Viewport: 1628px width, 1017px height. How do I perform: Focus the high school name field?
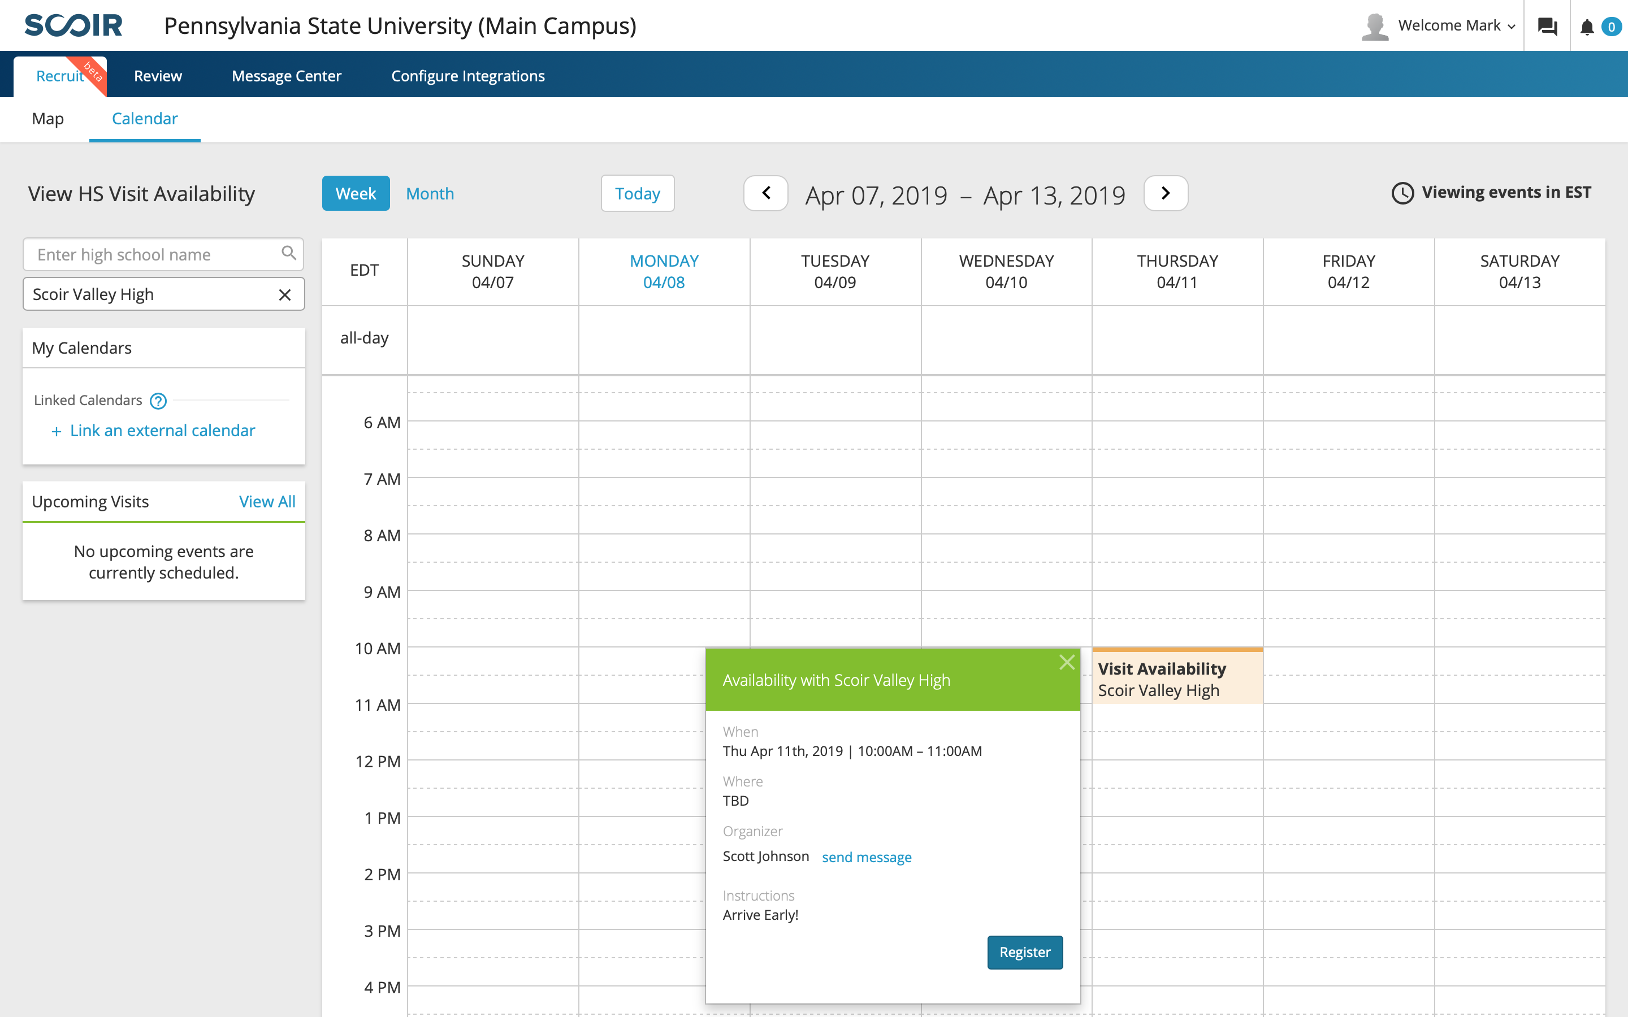(163, 254)
